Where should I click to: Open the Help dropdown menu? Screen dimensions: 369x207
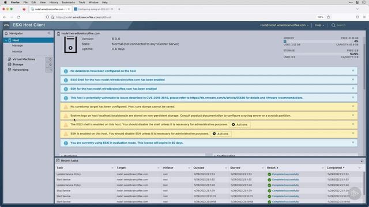click(319, 25)
